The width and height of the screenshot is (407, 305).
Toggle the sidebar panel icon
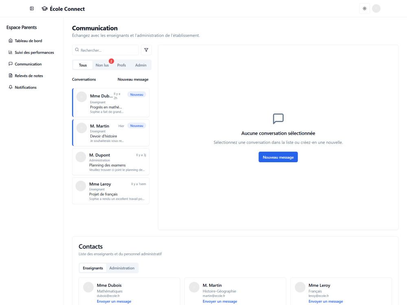point(32,9)
